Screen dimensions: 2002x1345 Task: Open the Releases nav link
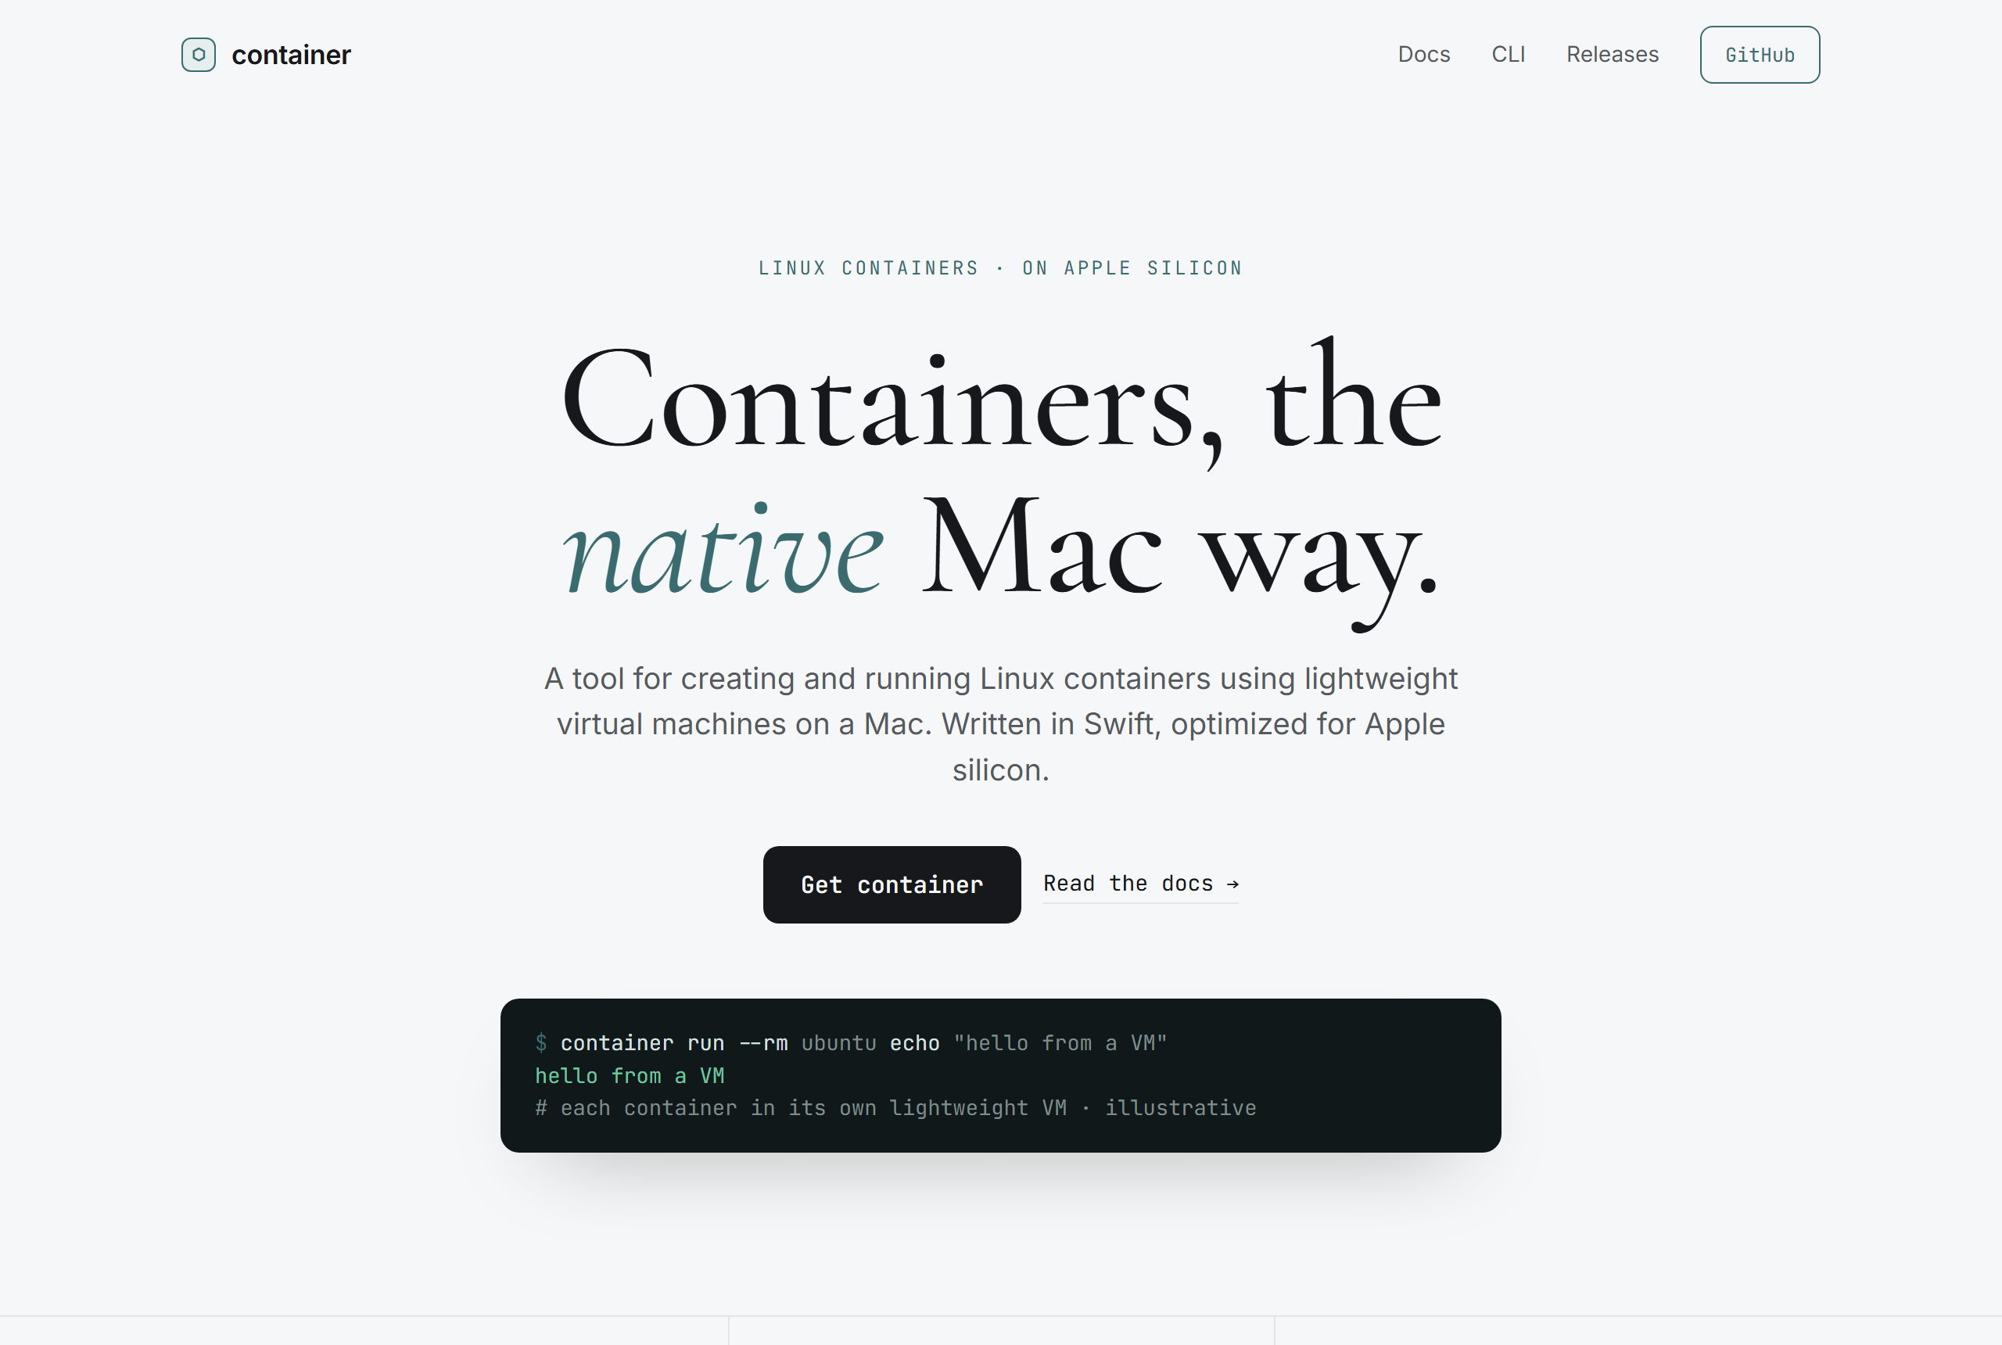pyautogui.click(x=1613, y=54)
